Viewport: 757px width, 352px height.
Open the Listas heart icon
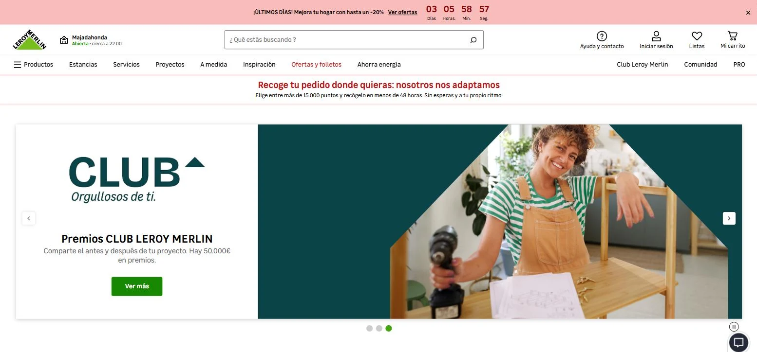pos(697,36)
